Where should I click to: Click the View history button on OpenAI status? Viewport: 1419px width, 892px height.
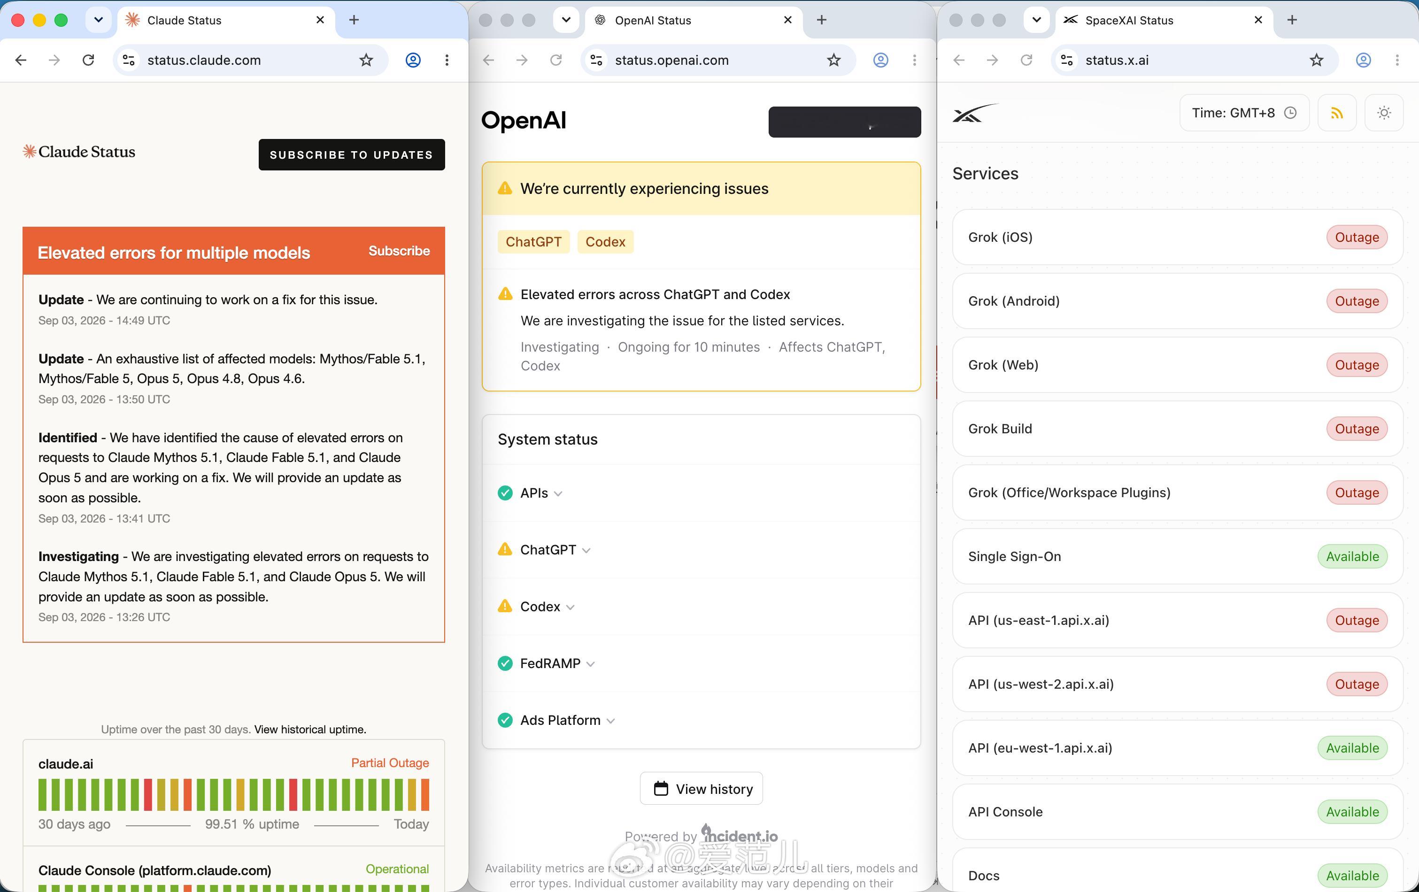(x=701, y=788)
